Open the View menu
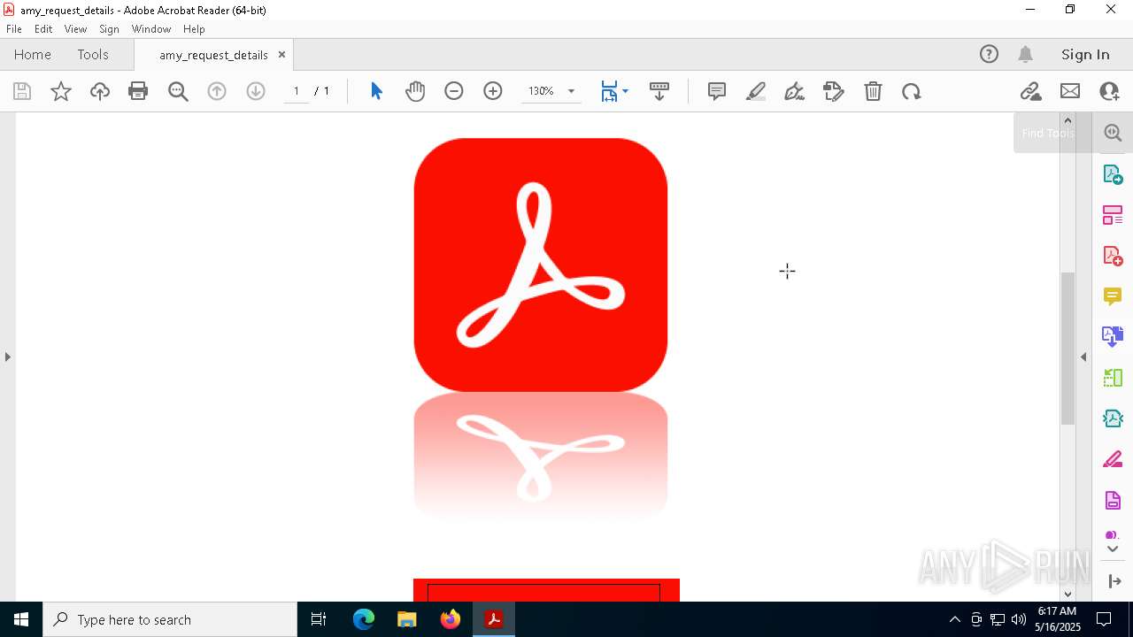1133x637 pixels. pyautogui.click(x=75, y=29)
